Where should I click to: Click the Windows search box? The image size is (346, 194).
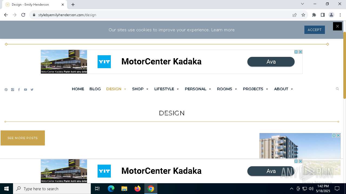[x=52, y=189]
